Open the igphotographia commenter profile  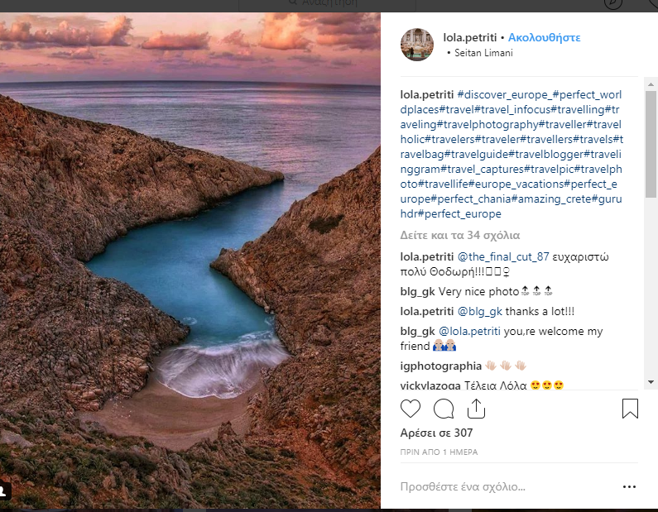440,366
